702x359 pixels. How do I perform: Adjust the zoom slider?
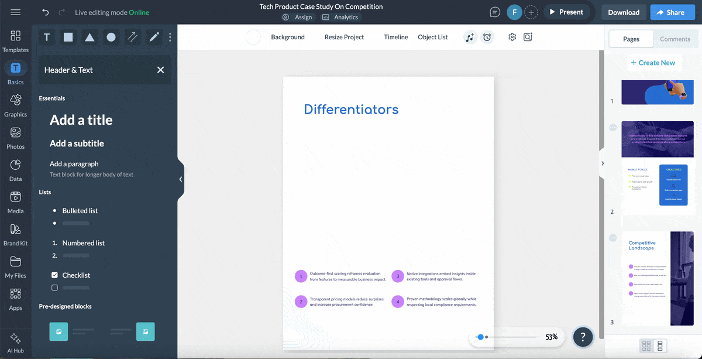[x=481, y=337]
